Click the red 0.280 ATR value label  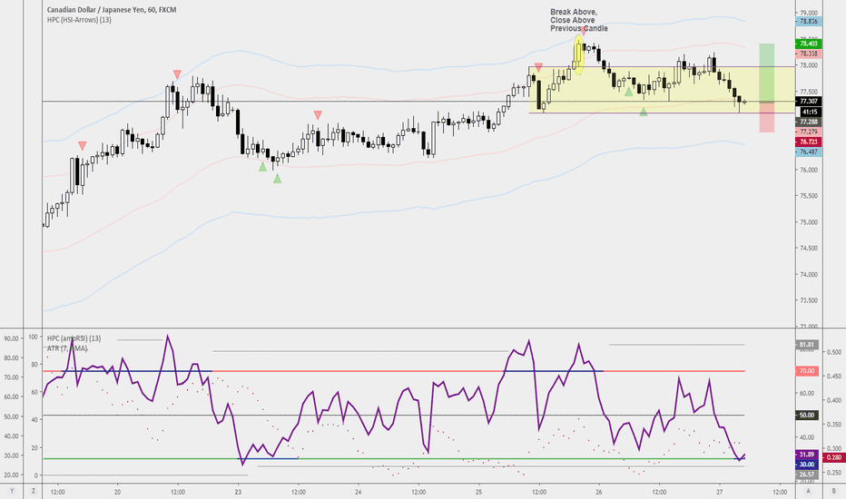coord(834,457)
